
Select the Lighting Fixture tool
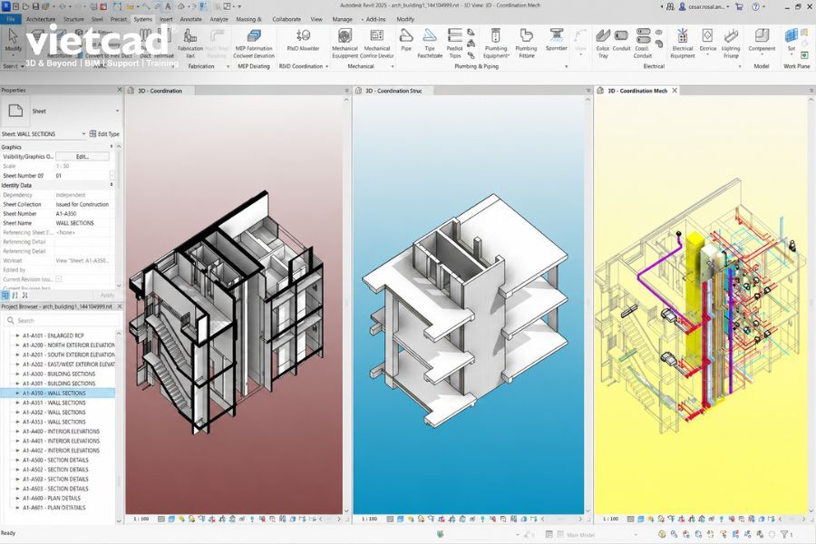click(x=731, y=44)
